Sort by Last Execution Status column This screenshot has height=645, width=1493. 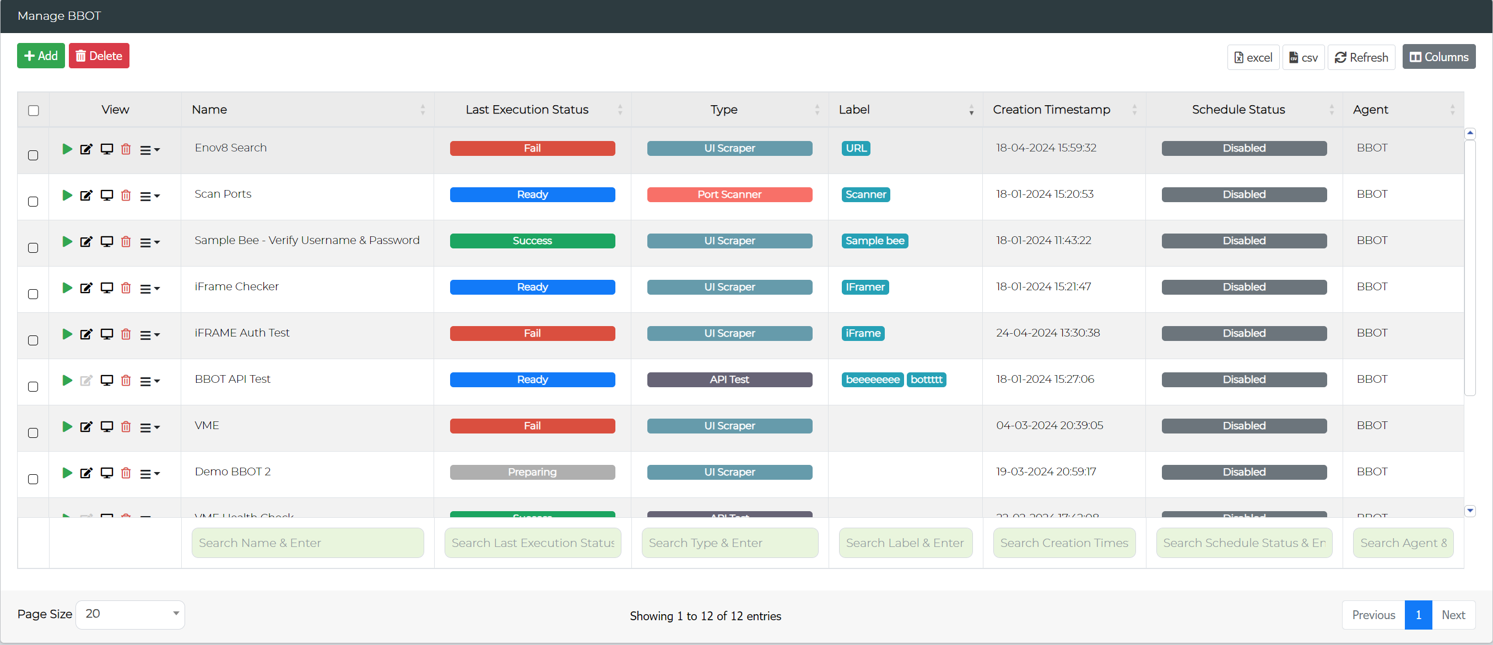tap(533, 110)
